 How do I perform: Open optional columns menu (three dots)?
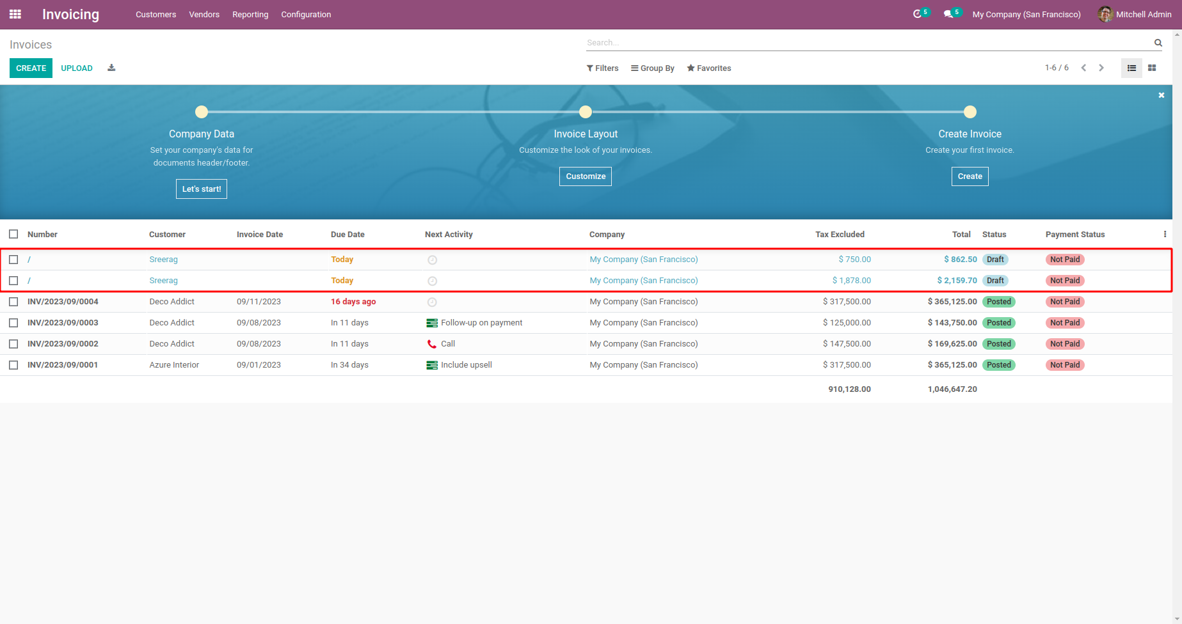(x=1165, y=235)
